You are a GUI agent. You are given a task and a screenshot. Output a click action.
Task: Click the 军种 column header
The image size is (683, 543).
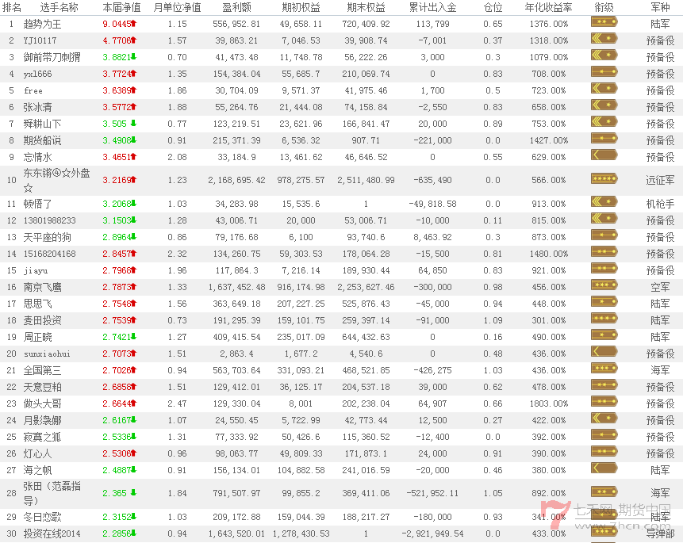(660, 7)
